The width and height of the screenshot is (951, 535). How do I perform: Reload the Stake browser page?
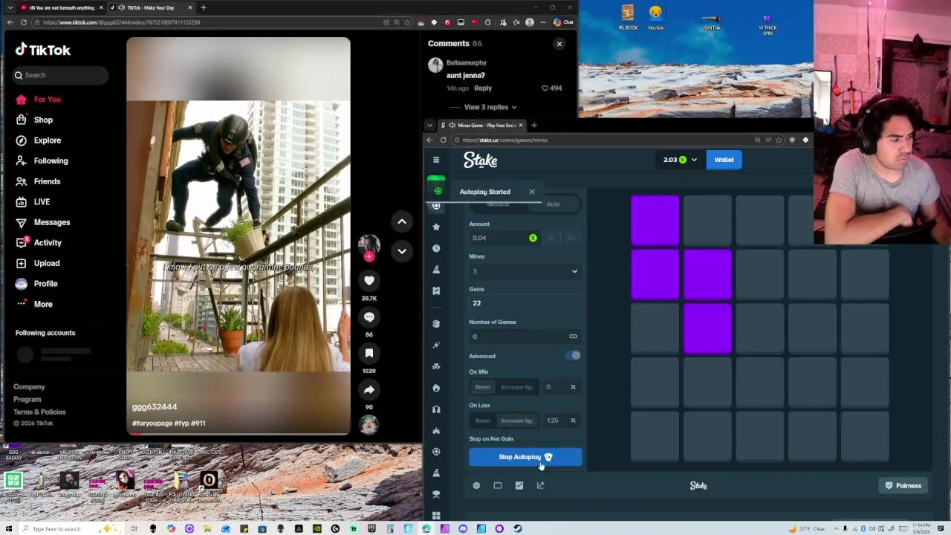[x=444, y=140]
